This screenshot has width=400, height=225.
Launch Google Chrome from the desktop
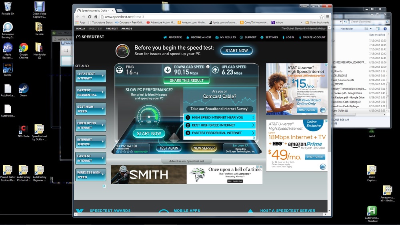pyautogui.click(x=24, y=50)
